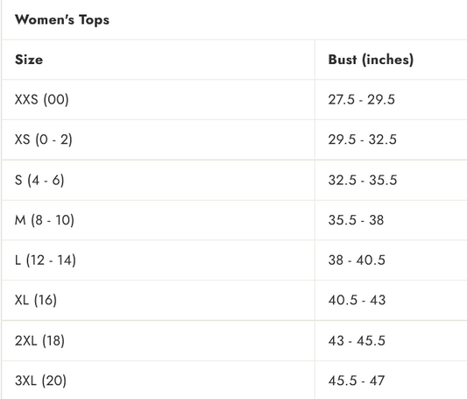Select the Bust (inches) column header
This screenshot has height=399, width=467.
pos(371,60)
